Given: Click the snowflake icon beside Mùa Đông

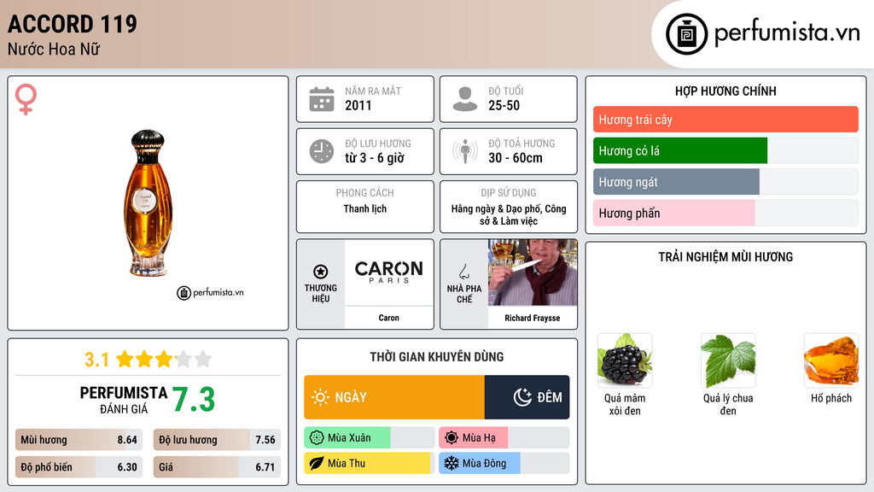Looking at the screenshot, I should [x=452, y=463].
